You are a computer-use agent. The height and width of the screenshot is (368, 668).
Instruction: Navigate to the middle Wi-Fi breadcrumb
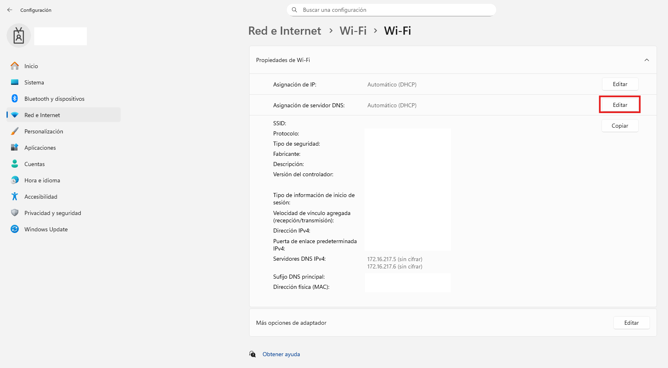click(353, 31)
